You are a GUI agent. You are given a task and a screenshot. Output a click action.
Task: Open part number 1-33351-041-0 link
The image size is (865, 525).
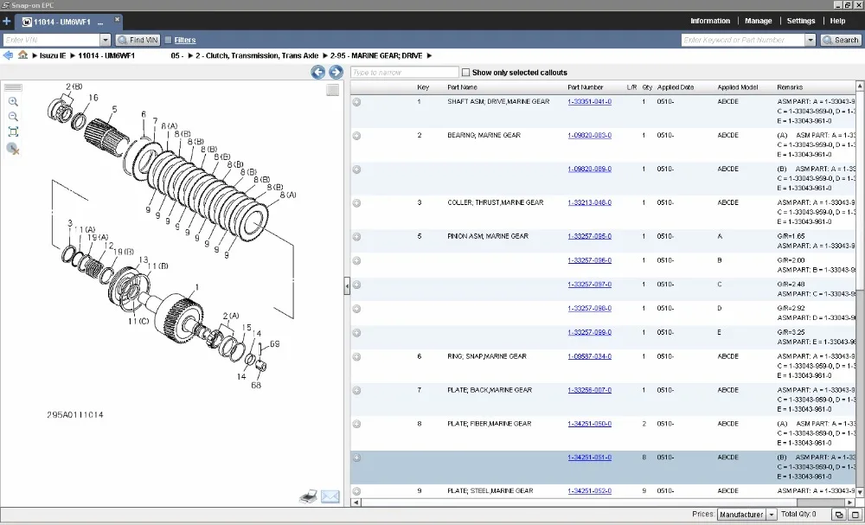(x=589, y=101)
